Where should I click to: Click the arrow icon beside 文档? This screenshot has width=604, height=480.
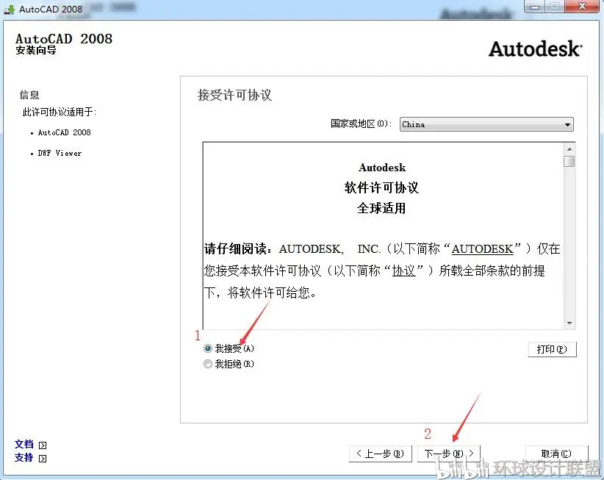43,445
